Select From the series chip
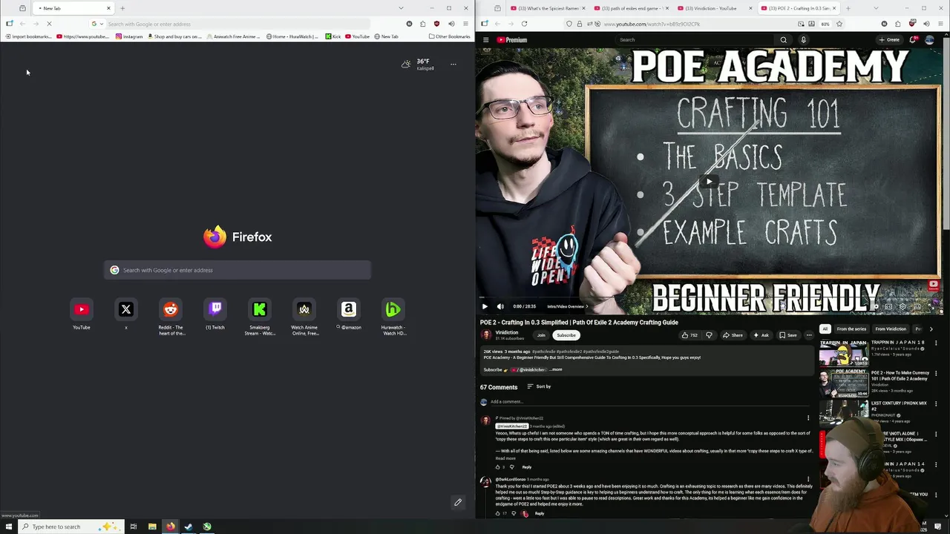 [851, 329]
